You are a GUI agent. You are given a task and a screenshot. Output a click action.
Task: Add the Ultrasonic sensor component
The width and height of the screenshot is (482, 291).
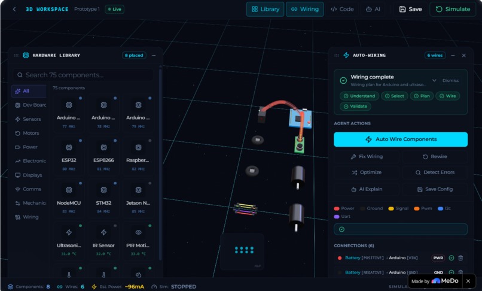coord(69,241)
